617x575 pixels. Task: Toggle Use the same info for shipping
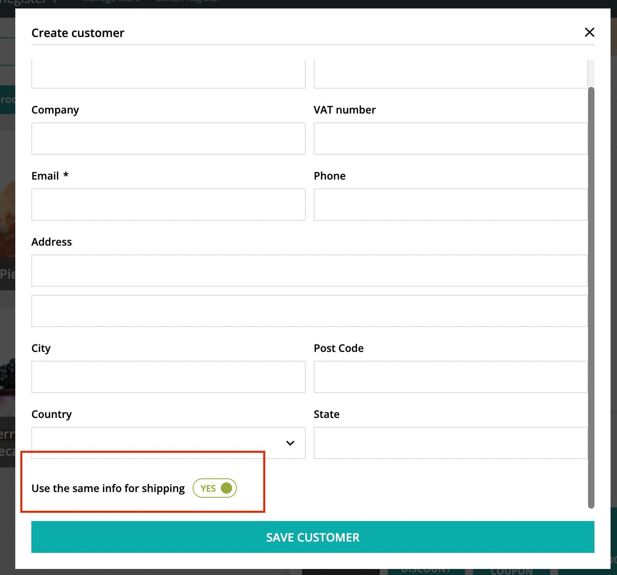point(215,488)
